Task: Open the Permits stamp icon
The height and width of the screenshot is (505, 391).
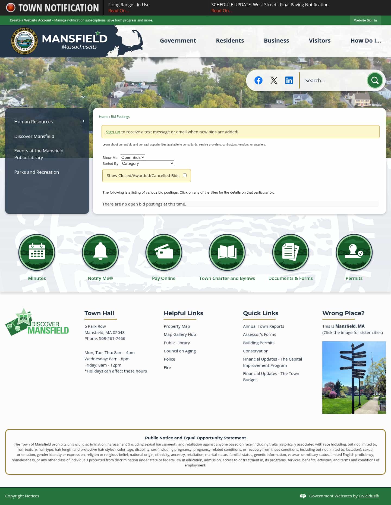Action: point(354,252)
